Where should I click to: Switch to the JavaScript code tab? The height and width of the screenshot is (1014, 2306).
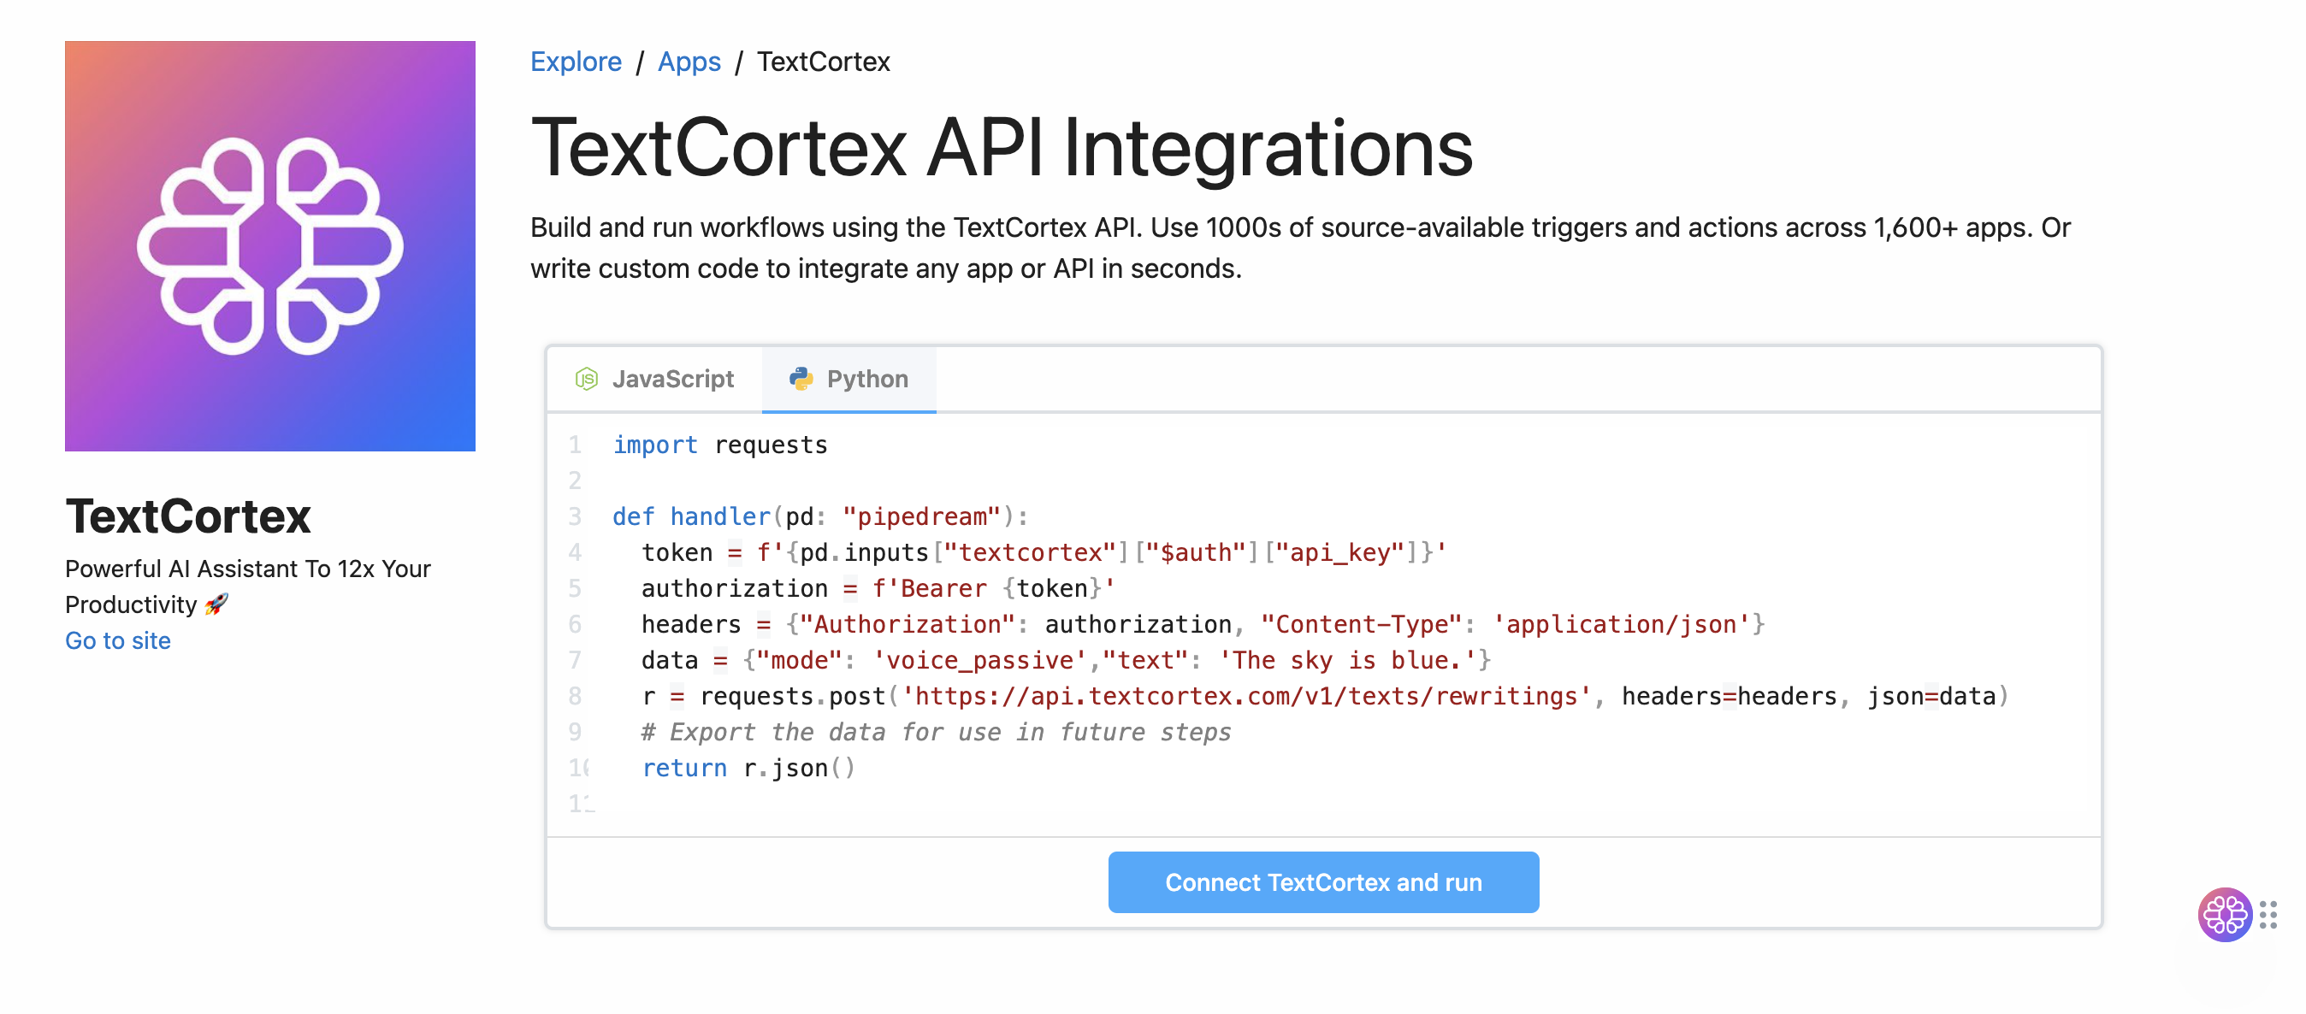coord(654,380)
